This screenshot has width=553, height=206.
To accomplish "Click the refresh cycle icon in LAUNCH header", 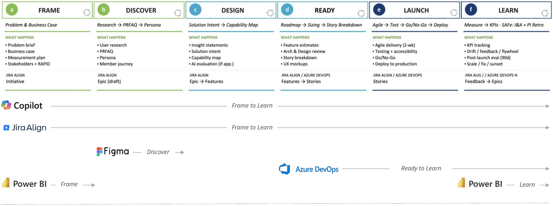I will pyautogui.click(x=454, y=13).
